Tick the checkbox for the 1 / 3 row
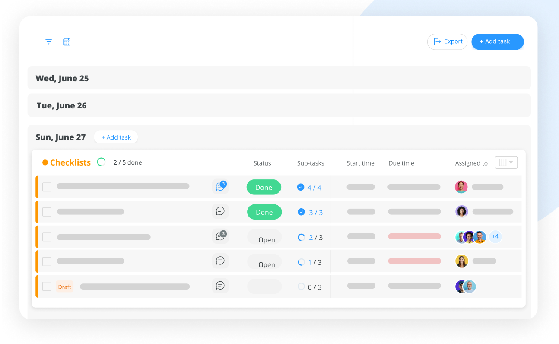Viewport: 559px width, 344px height. pyautogui.click(x=47, y=261)
